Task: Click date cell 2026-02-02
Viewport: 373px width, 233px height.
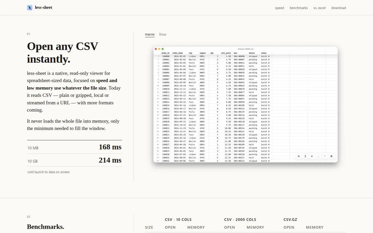Action: pos(180,60)
